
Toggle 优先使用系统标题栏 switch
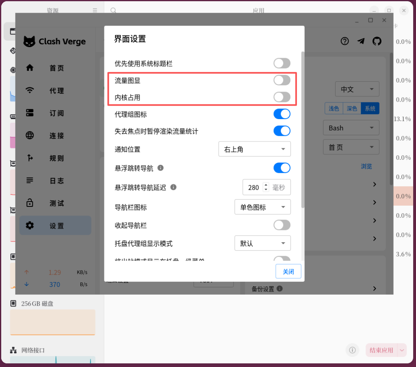tap(282, 63)
